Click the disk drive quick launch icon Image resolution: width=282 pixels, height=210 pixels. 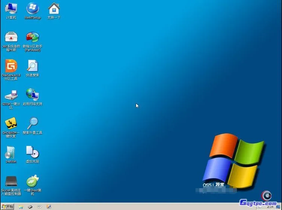coord(30,207)
